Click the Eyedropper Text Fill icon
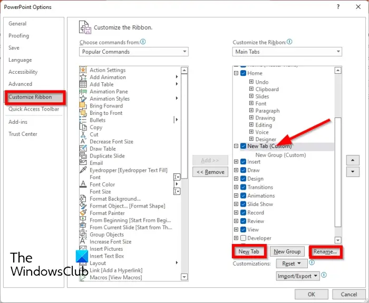 [83, 170]
